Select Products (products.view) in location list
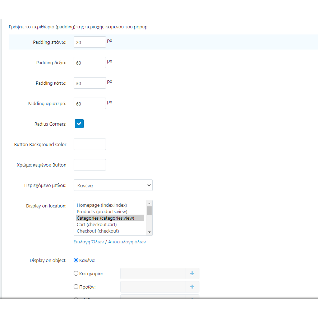 click(102, 211)
